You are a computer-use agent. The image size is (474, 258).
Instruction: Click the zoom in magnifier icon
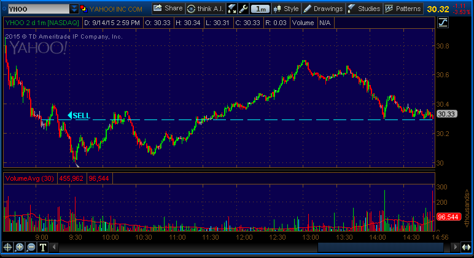20,247
